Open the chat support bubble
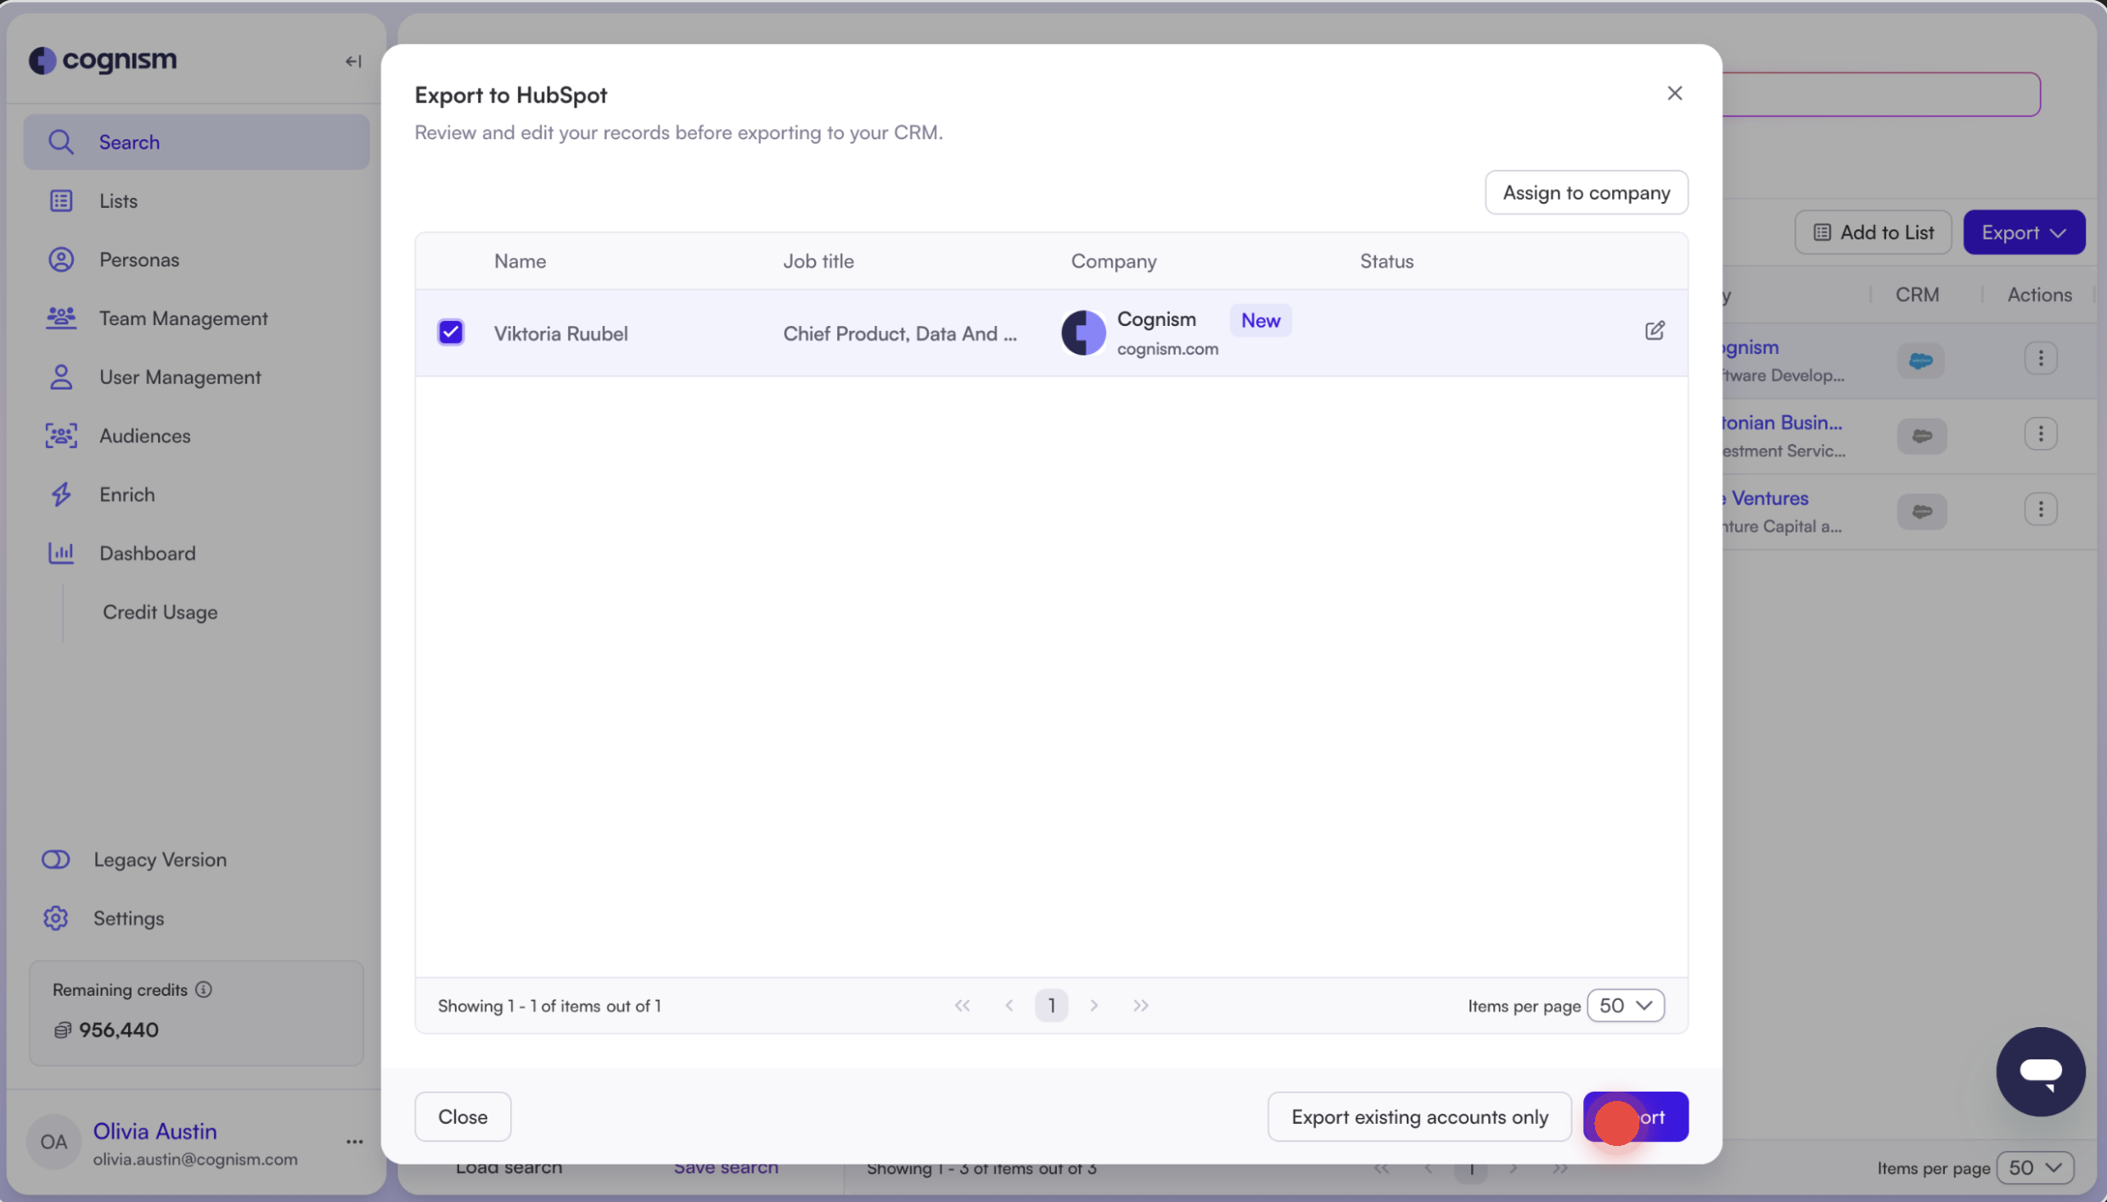 click(x=2040, y=1070)
